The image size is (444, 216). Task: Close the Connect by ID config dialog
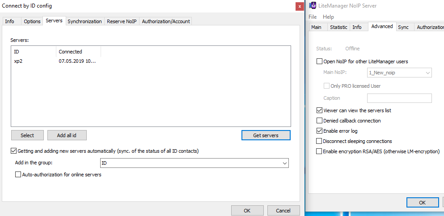[300, 6]
